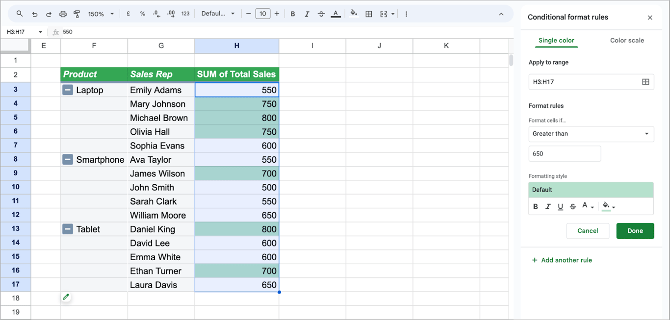Open the Greater than condition dropdown
The width and height of the screenshot is (670, 320).
pos(591,133)
